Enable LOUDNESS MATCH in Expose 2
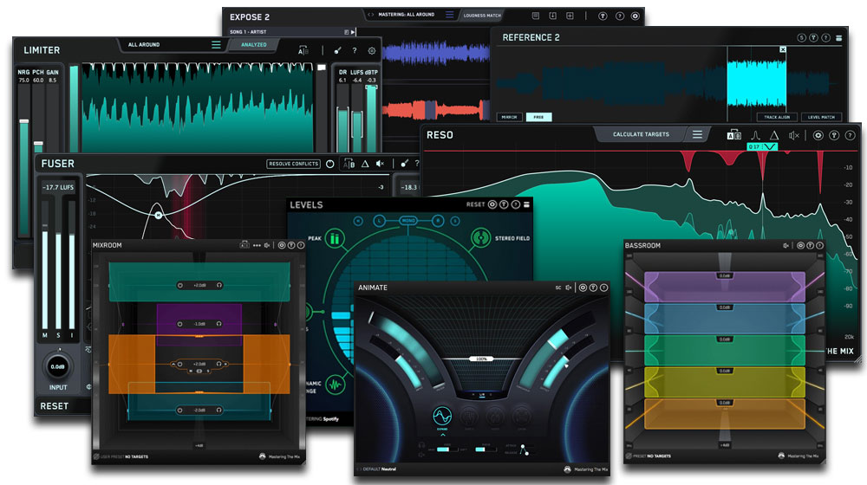The height and width of the screenshot is (485, 867). pyautogui.click(x=482, y=16)
